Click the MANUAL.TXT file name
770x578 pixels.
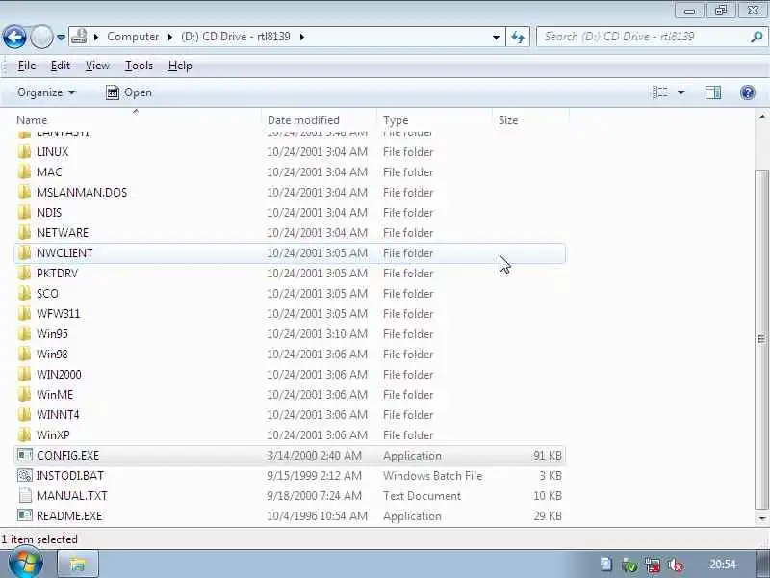71,496
